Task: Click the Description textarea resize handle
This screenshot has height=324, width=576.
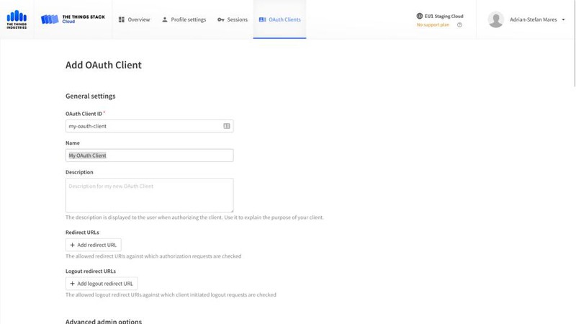Action: [x=231, y=210]
